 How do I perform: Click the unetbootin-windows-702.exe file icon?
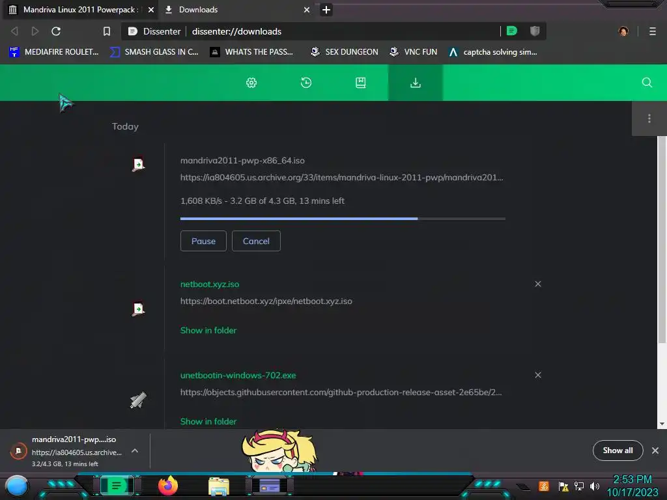(x=138, y=400)
